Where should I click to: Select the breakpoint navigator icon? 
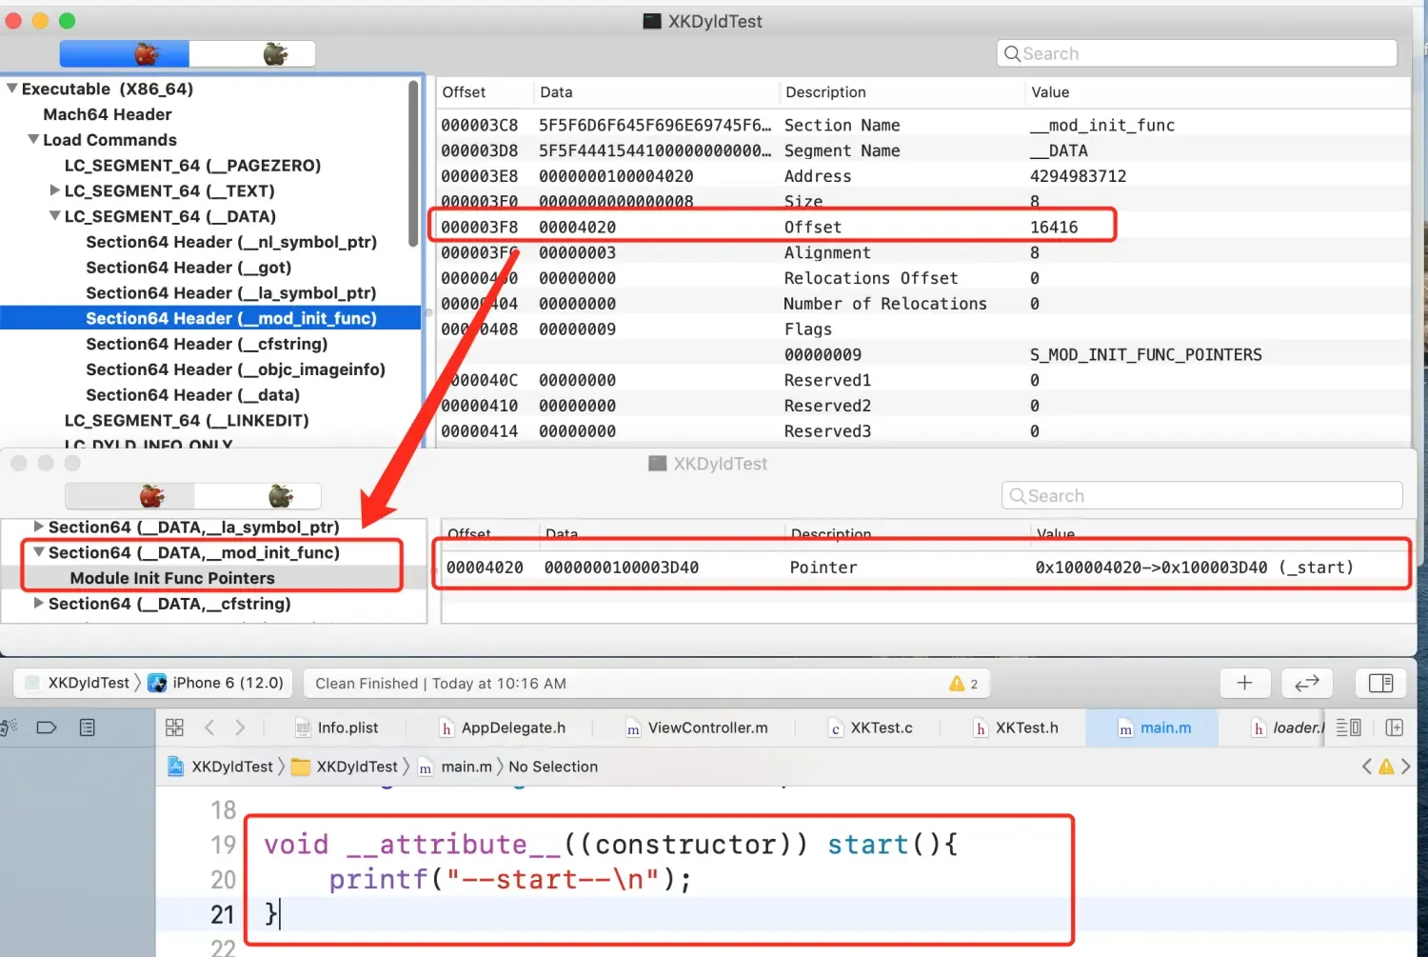click(46, 728)
